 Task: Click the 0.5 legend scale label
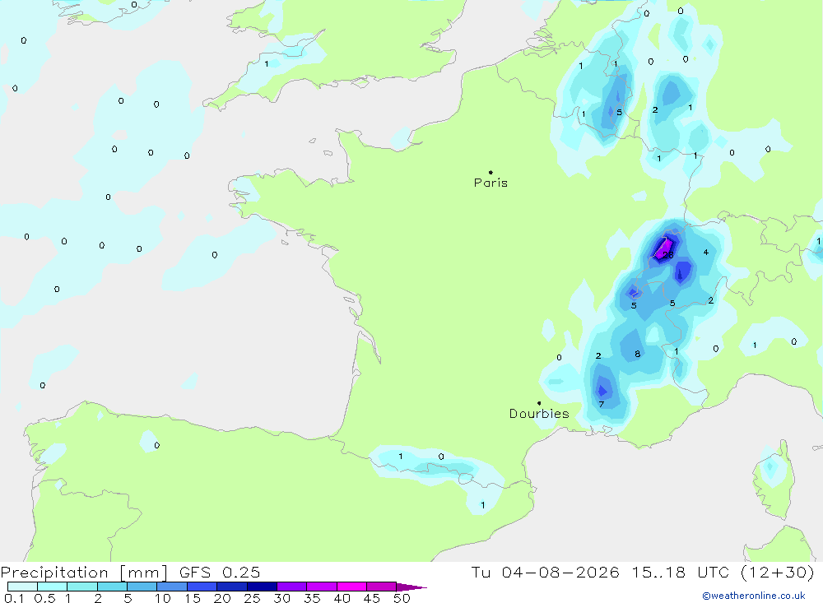[44, 598]
